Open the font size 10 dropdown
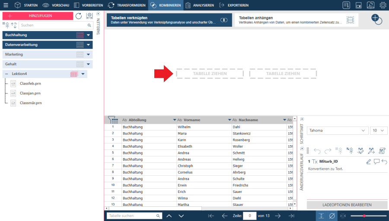 click(379, 131)
